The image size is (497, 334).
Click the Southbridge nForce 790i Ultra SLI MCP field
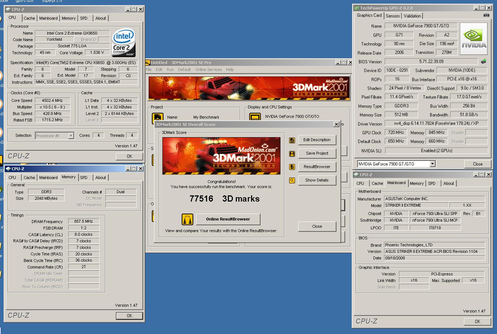(435, 220)
